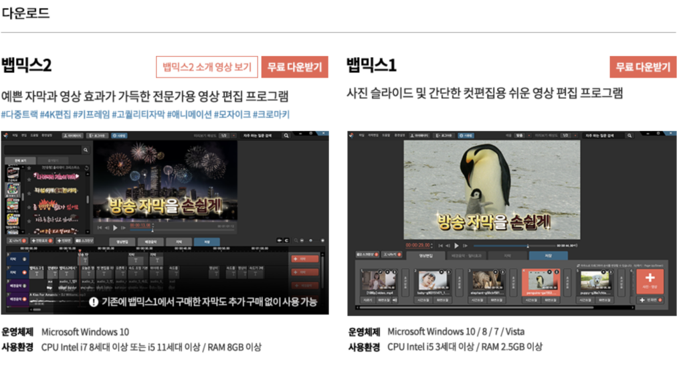Click the template search field in 뱁믹스2 screenshot
The width and height of the screenshot is (685, 376).
(x=42, y=150)
